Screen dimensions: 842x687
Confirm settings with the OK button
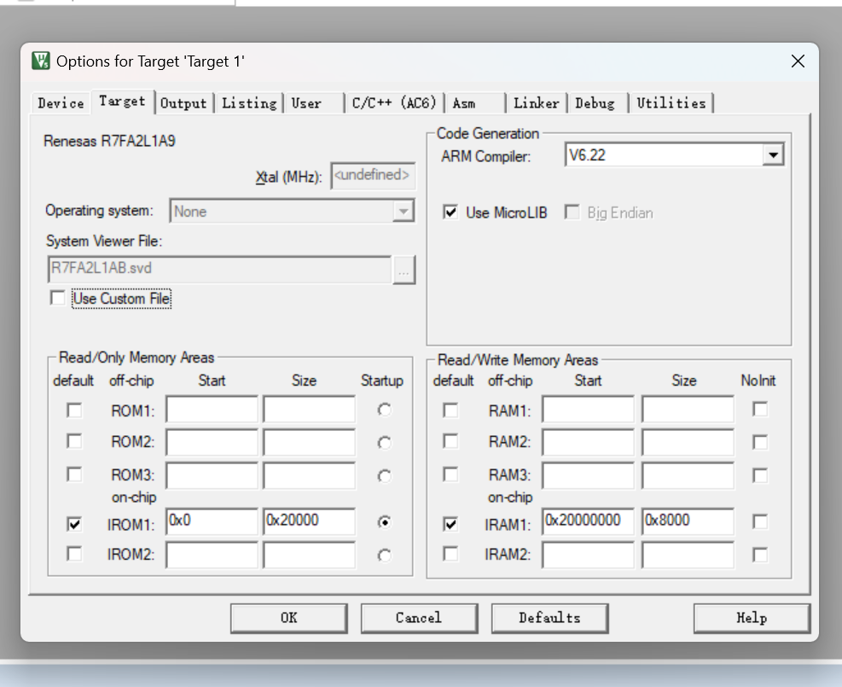(x=289, y=618)
